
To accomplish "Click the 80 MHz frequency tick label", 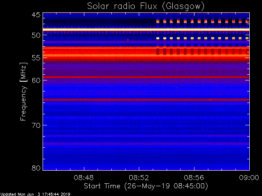I will pos(36,168).
